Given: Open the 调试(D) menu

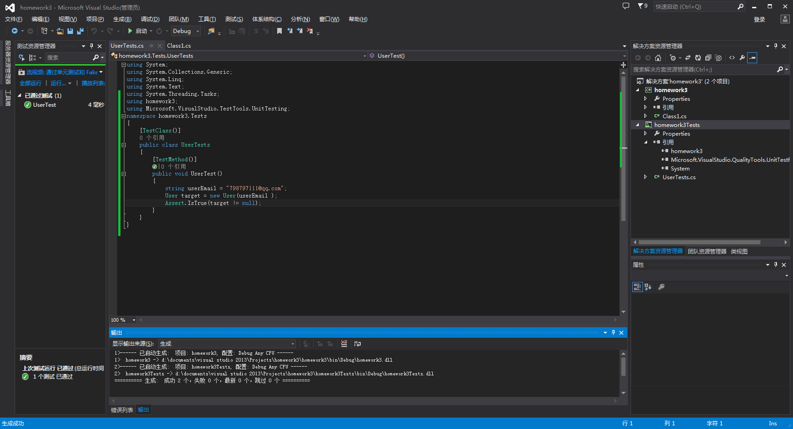Looking at the screenshot, I should [x=150, y=19].
